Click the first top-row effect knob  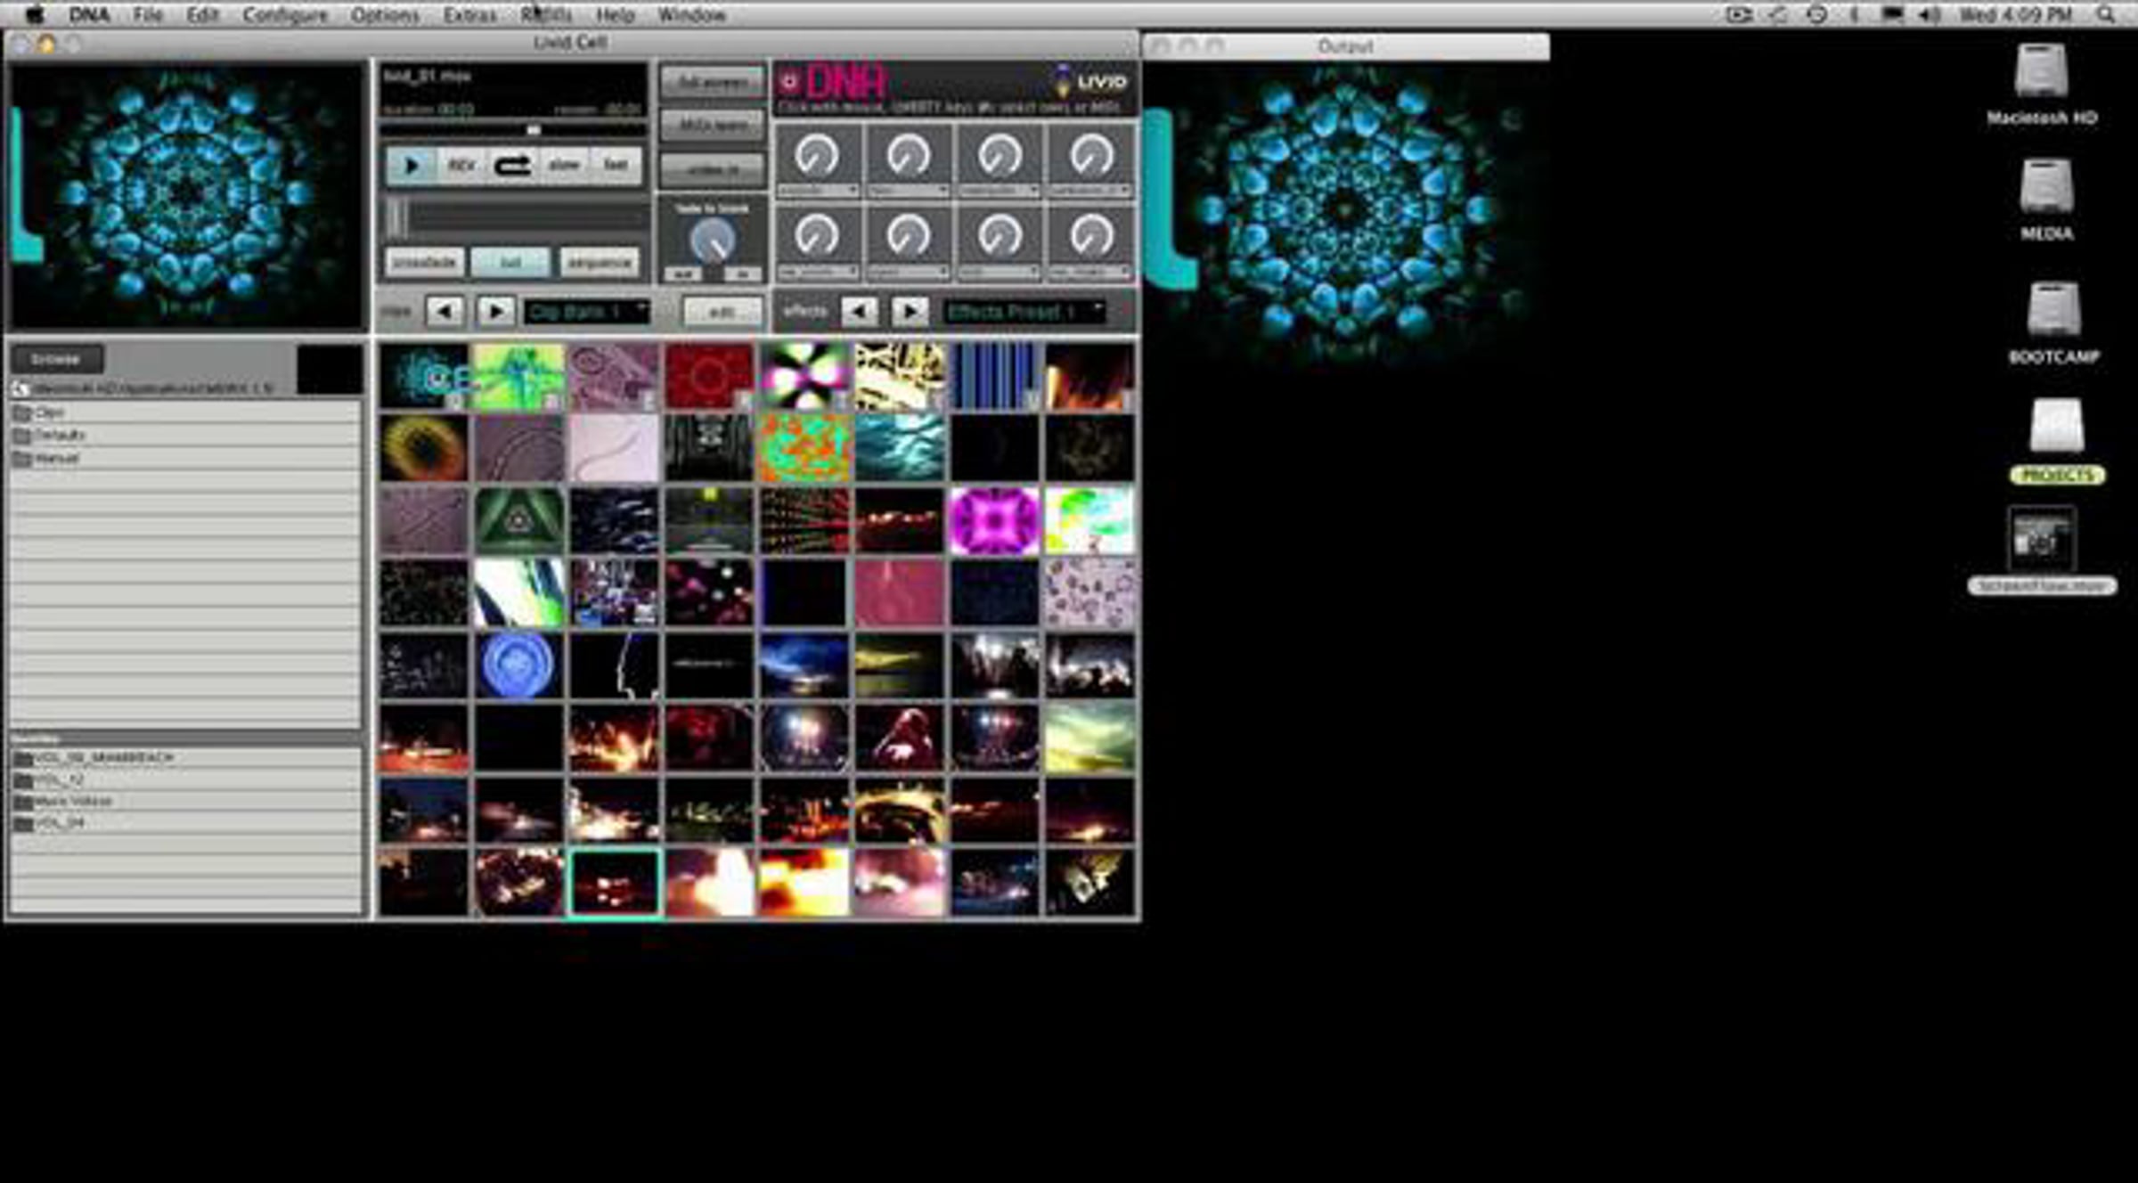(x=816, y=156)
